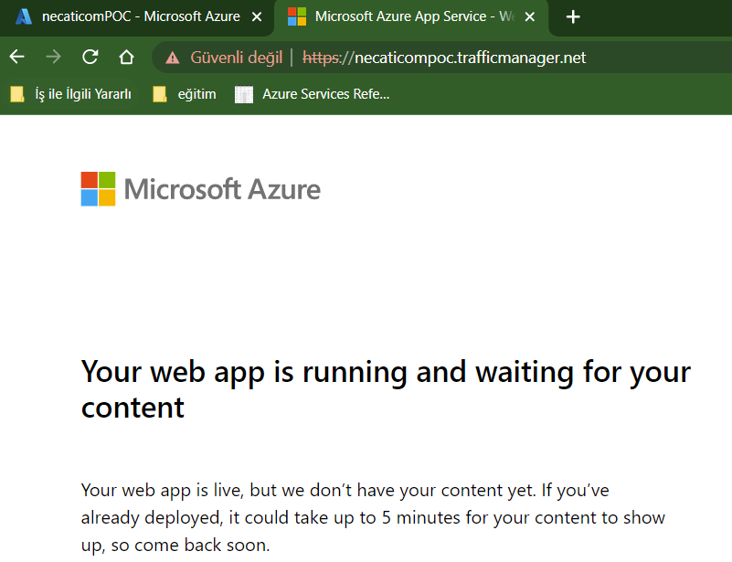This screenshot has height=562, width=732.
Task: Click the Azure favicon on the first tab
Action: pyautogui.click(x=24, y=16)
